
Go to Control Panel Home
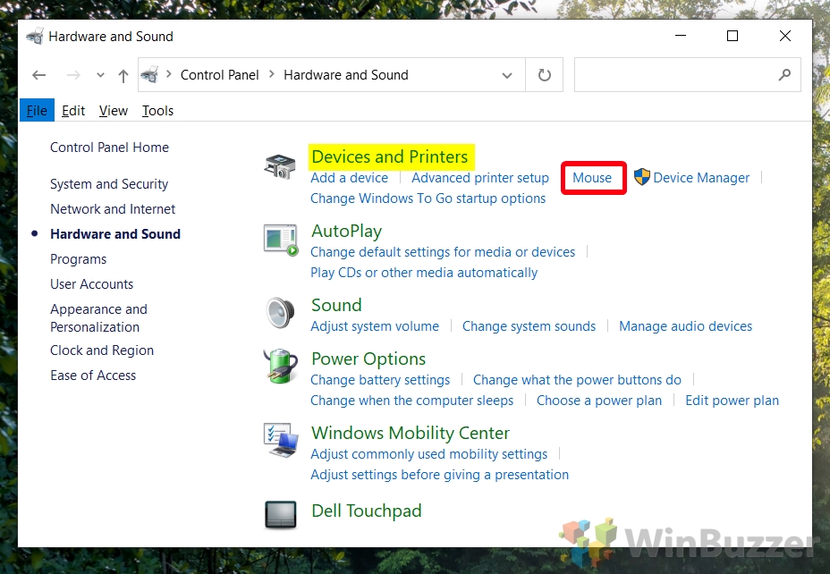110,148
